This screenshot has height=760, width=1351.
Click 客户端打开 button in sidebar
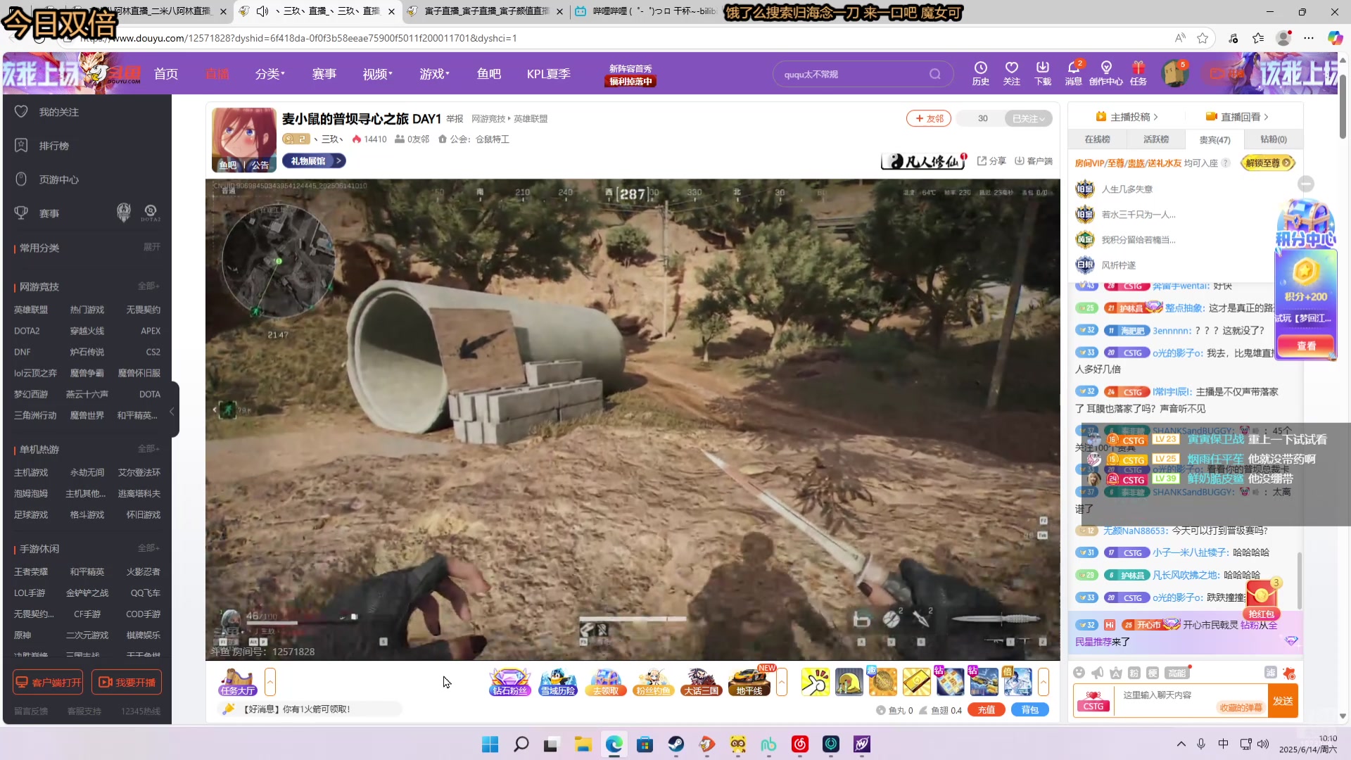(x=48, y=682)
